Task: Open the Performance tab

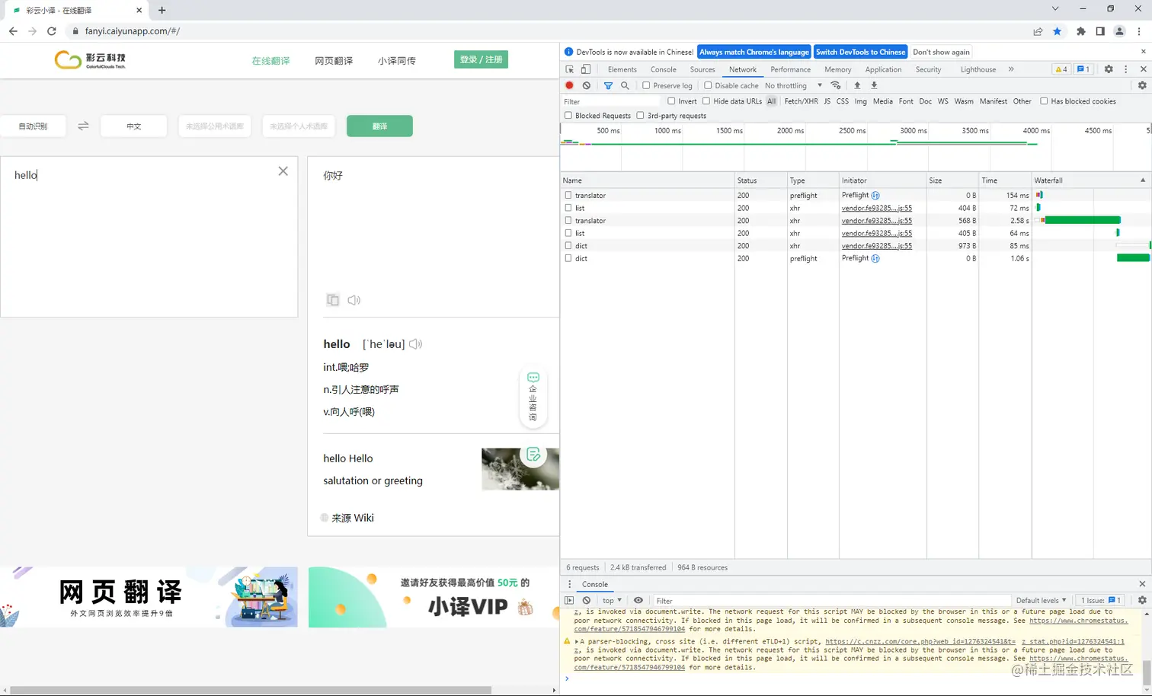Action: tap(790, 69)
